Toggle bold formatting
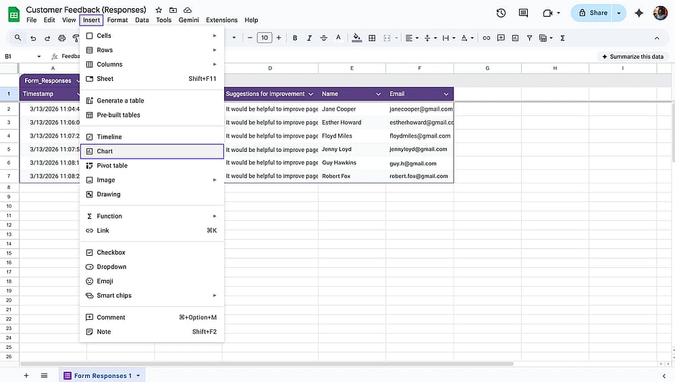 tap(295, 38)
